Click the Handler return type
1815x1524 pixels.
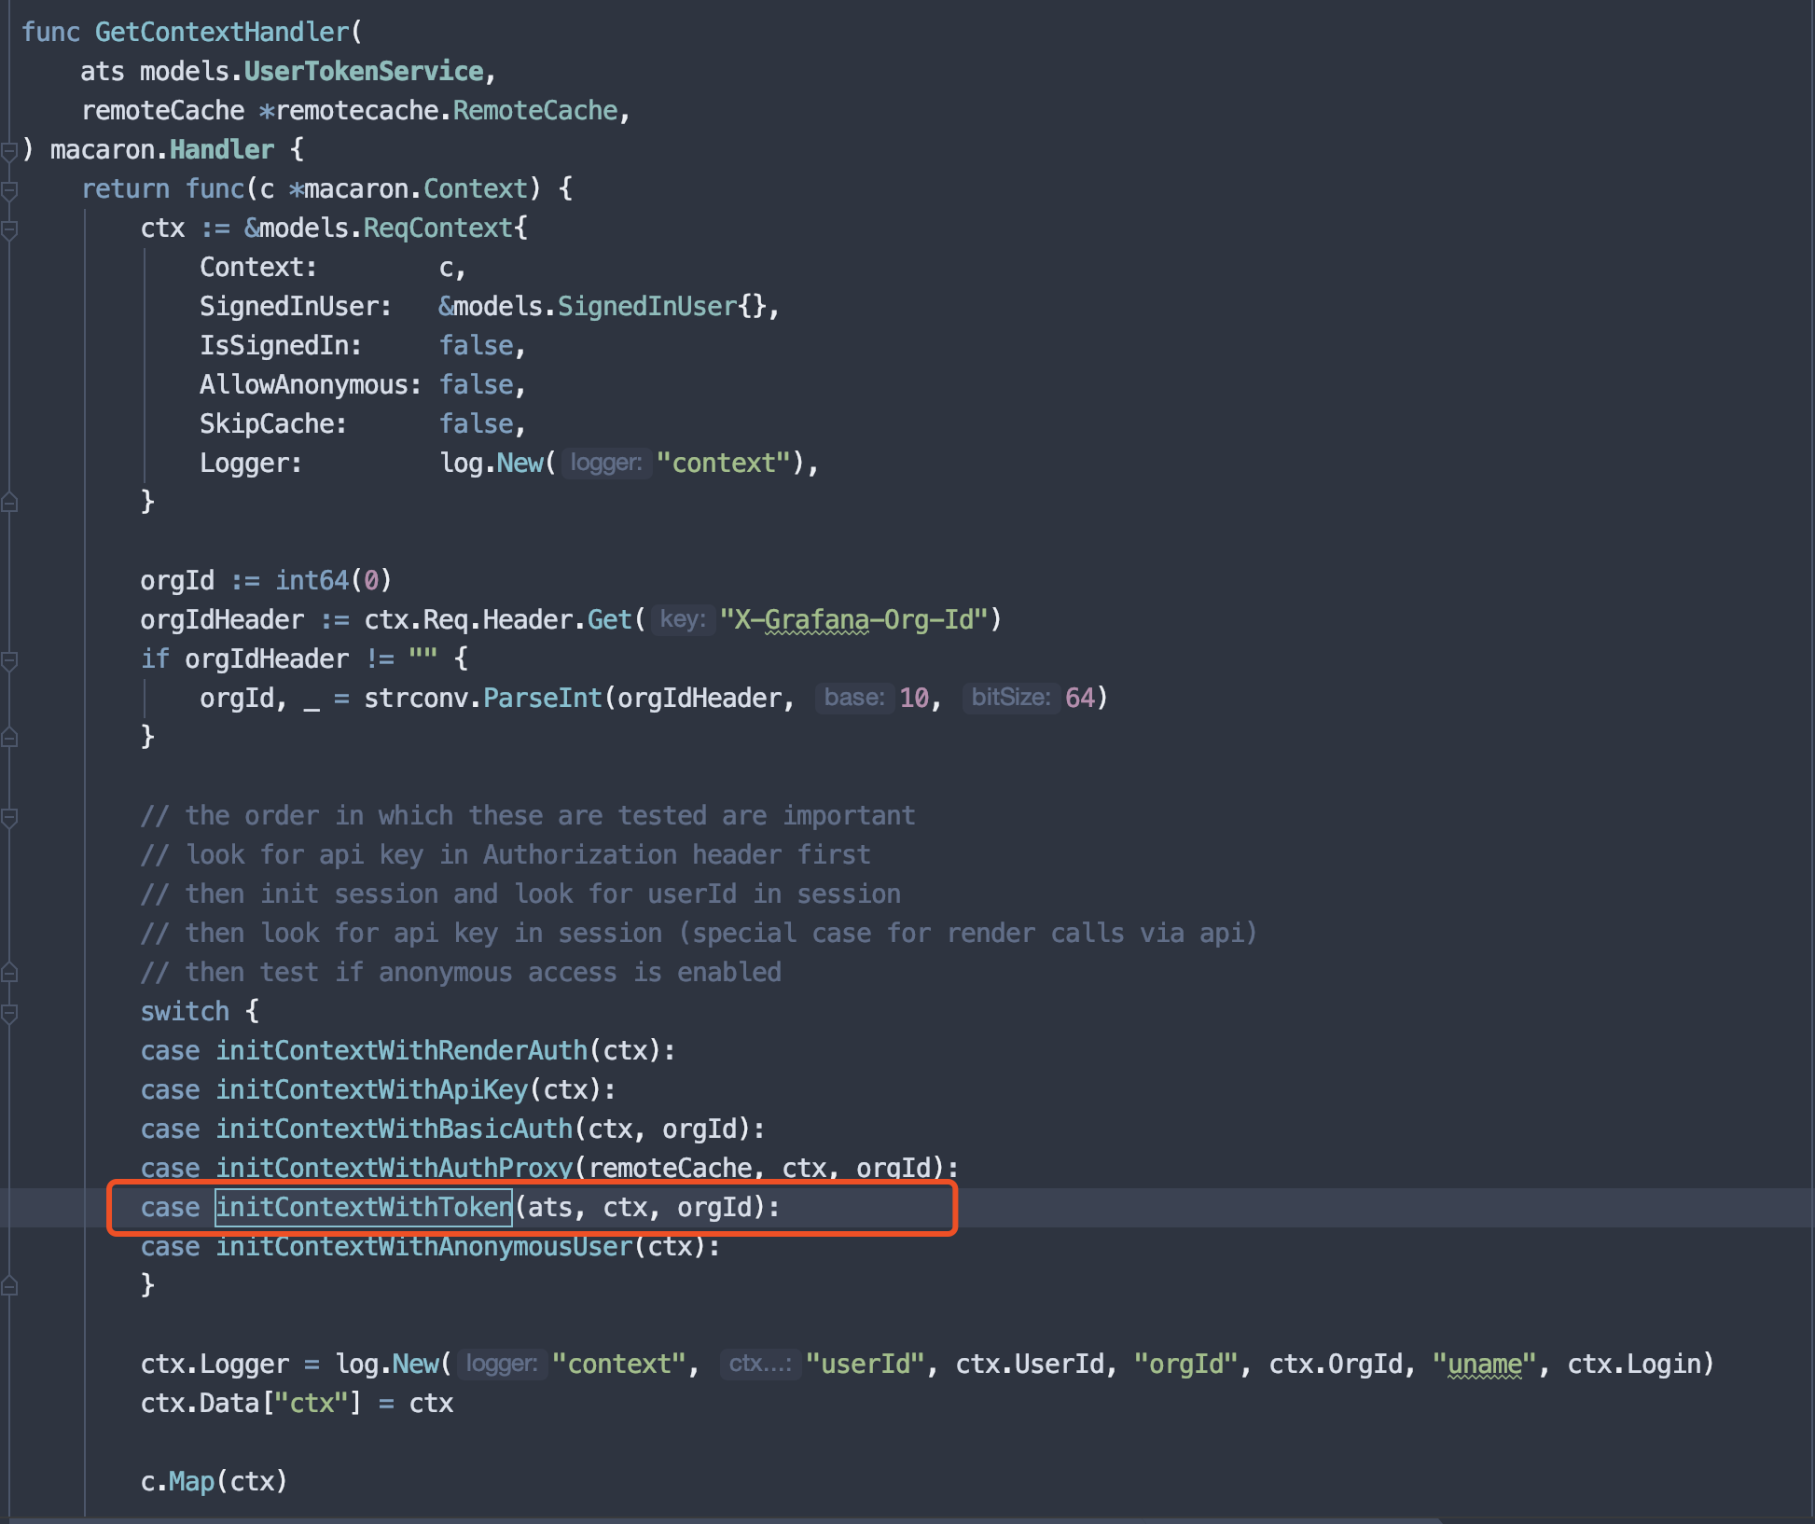(x=222, y=149)
